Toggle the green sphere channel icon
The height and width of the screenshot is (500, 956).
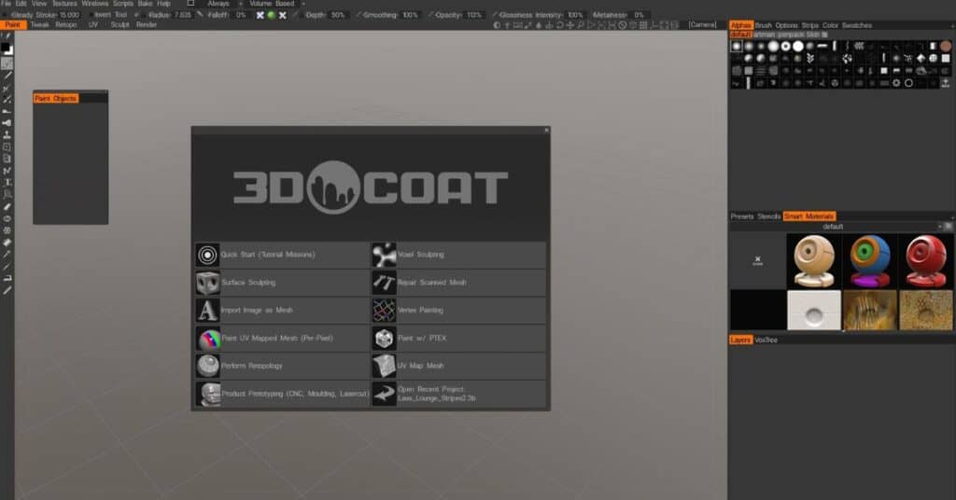[272, 15]
